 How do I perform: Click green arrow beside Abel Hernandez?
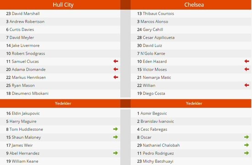point(115,153)
